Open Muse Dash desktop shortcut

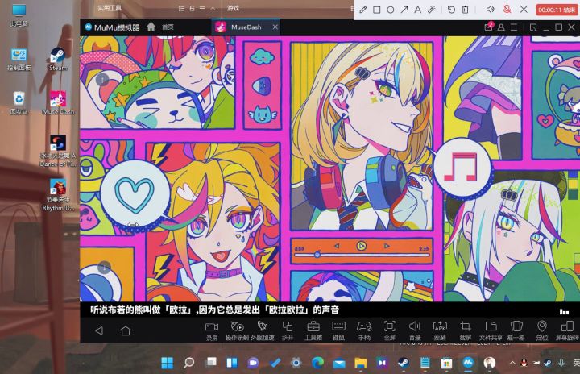click(x=58, y=102)
